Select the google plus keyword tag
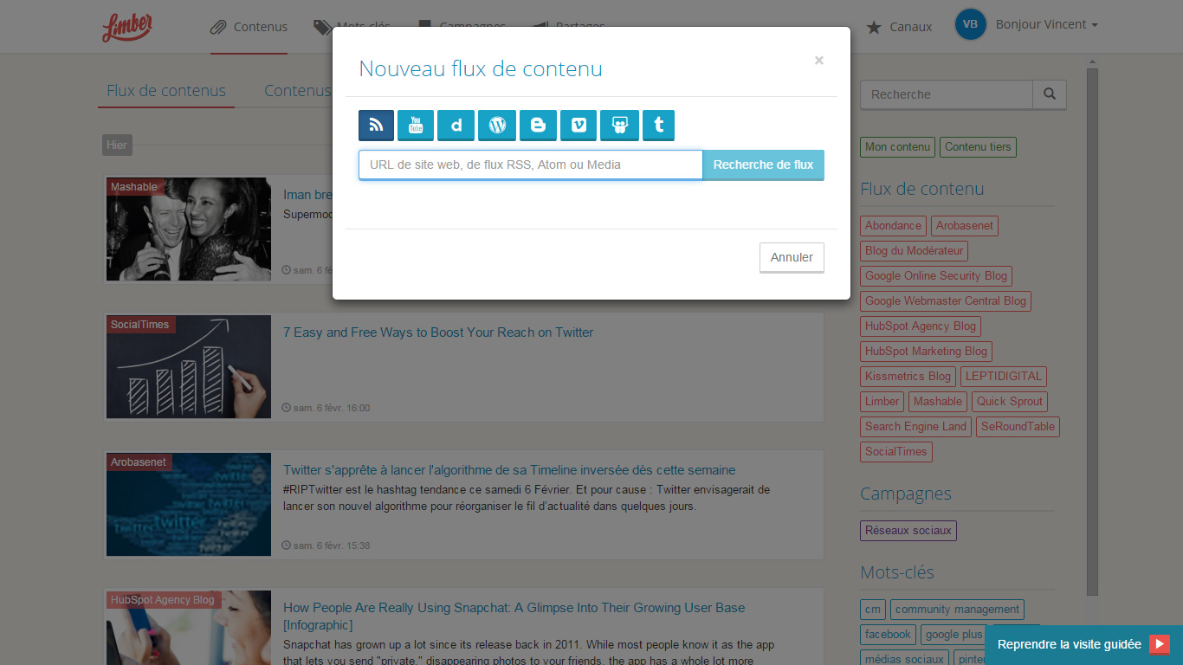The height and width of the screenshot is (665, 1183). coord(954,635)
